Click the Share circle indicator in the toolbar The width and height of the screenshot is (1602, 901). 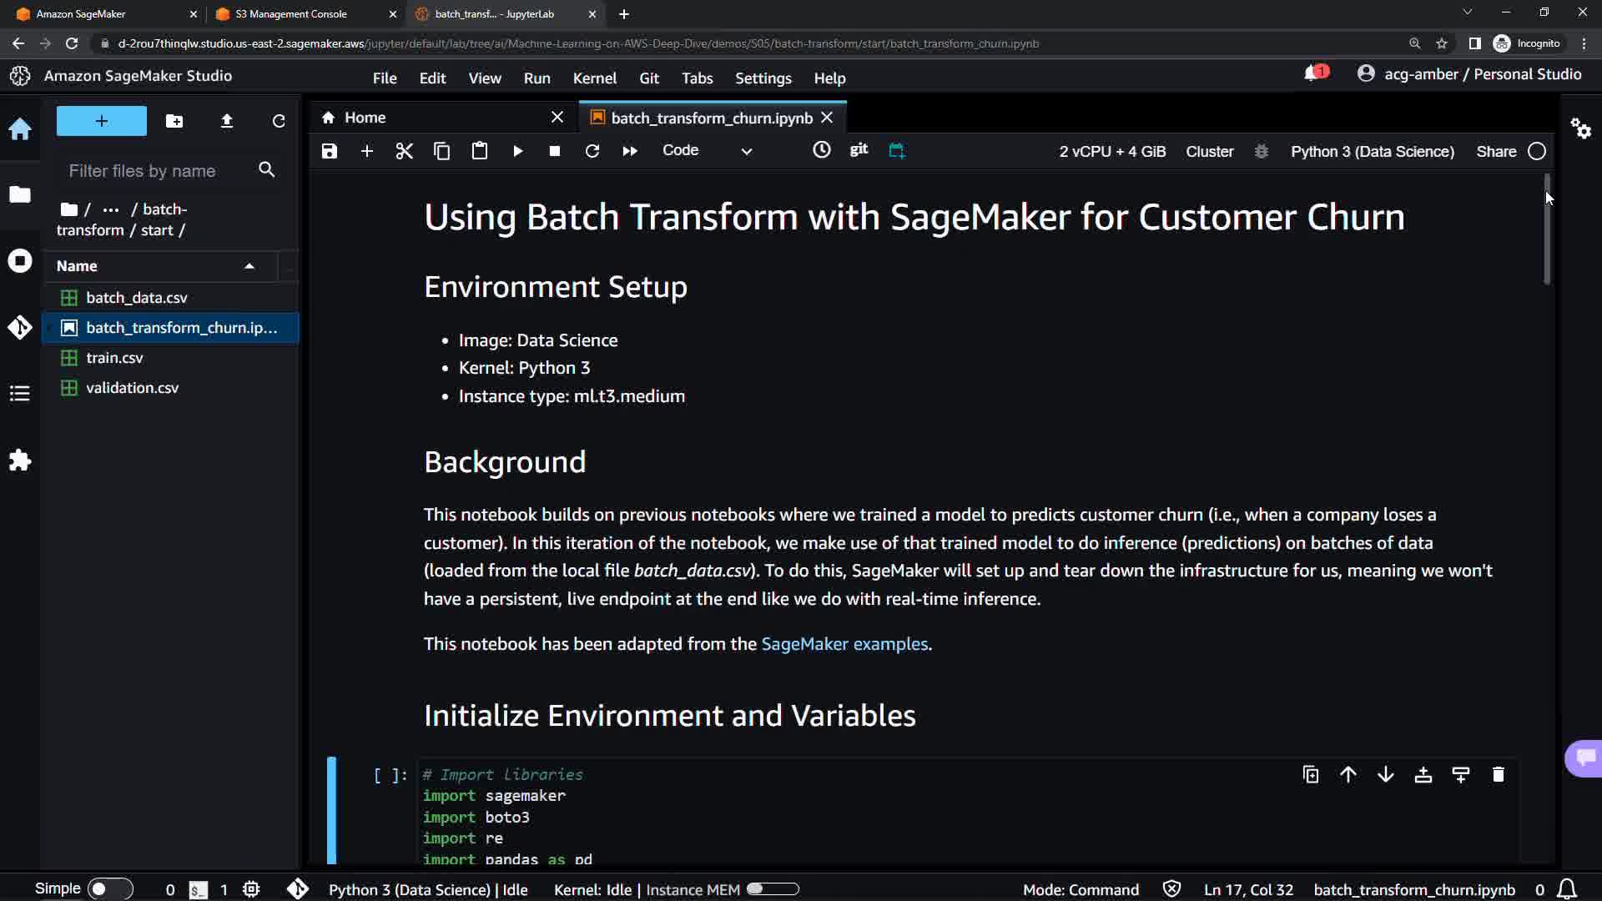click(1537, 151)
